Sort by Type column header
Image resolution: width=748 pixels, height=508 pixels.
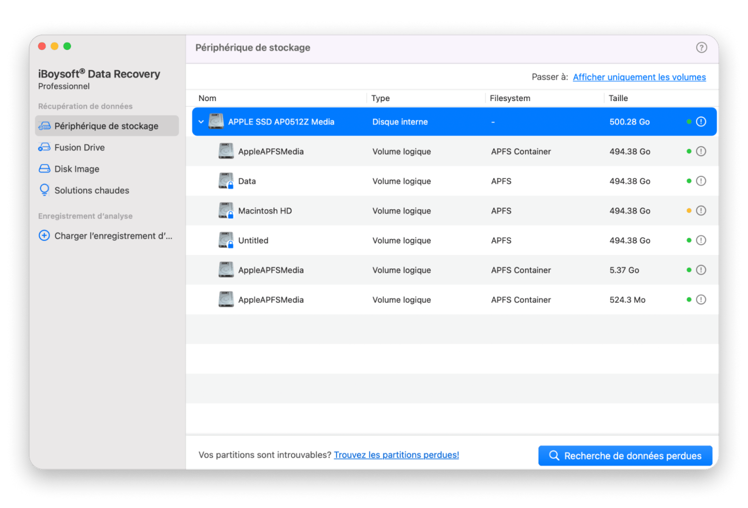[x=381, y=98]
